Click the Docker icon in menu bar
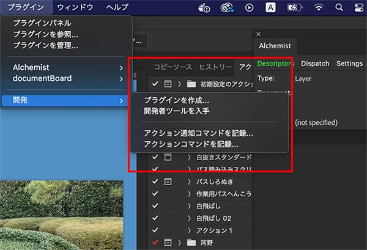Viewport: 367px width, 250px height. [x=205, y=7]
